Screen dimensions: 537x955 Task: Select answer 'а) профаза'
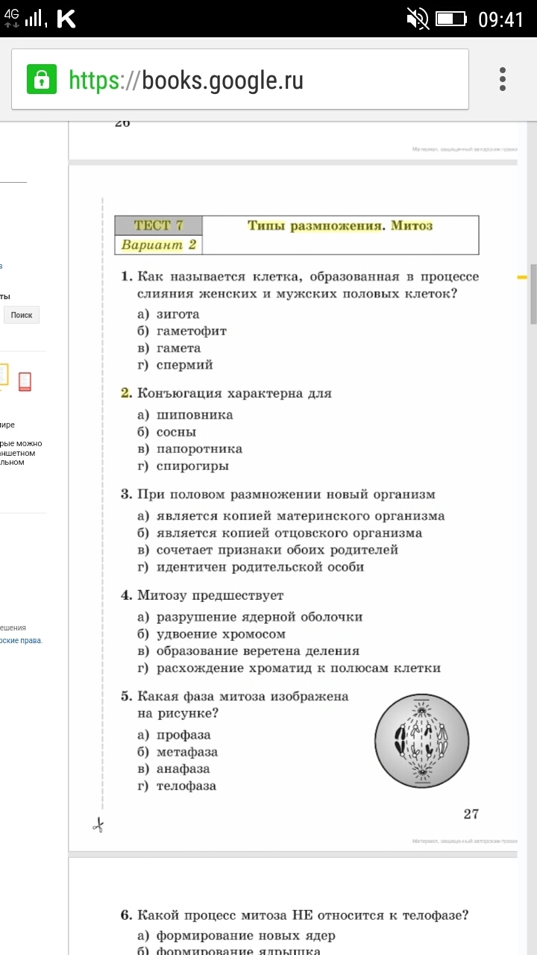point(174,735)
